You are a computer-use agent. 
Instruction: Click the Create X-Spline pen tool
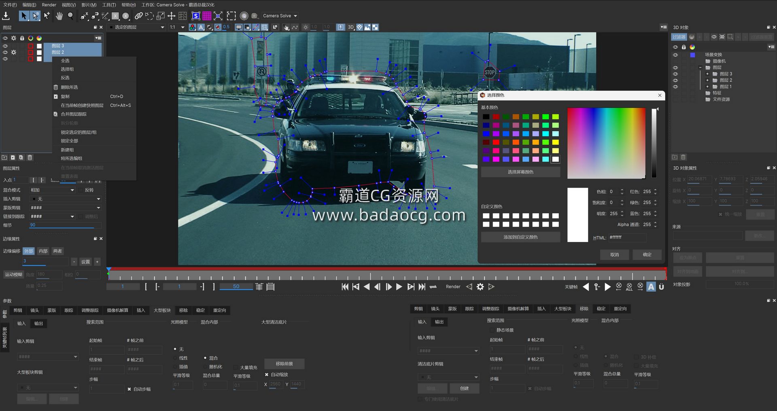click(x=84, y=16)
